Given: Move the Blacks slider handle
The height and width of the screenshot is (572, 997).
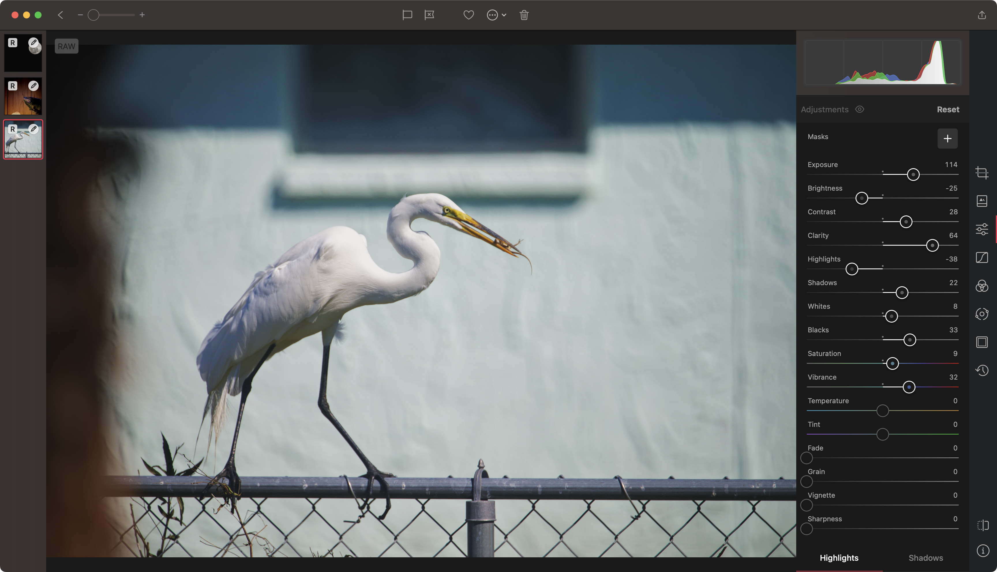Looking at the screenshot, I should click(909, 340).
